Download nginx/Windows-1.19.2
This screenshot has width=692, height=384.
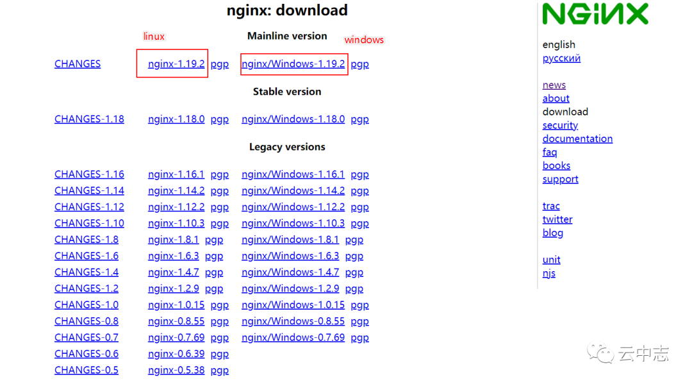point(293,64)
